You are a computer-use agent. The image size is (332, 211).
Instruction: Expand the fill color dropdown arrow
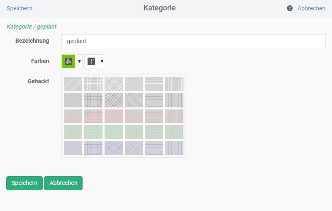click(x=79, y=61)
